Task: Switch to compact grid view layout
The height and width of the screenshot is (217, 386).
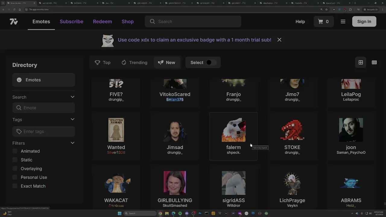Action: coord(374,62)
